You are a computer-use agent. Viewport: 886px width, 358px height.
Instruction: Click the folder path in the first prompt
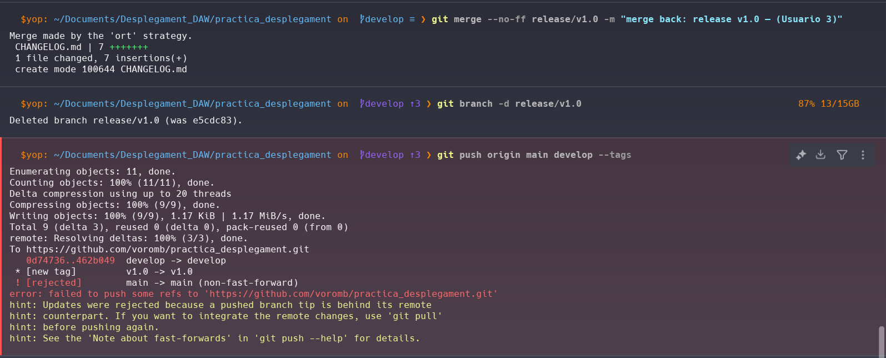coord(192,19)
